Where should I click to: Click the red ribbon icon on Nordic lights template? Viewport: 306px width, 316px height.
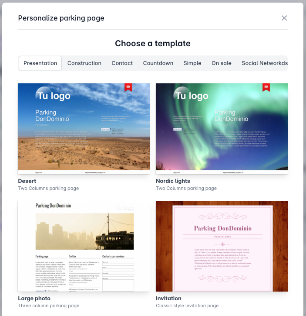pyautogui.click(x=266, y=87)
